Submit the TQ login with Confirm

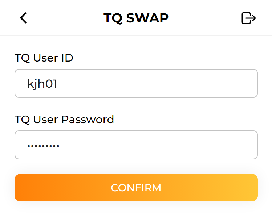pyautogui.click(x=136, y=188)
